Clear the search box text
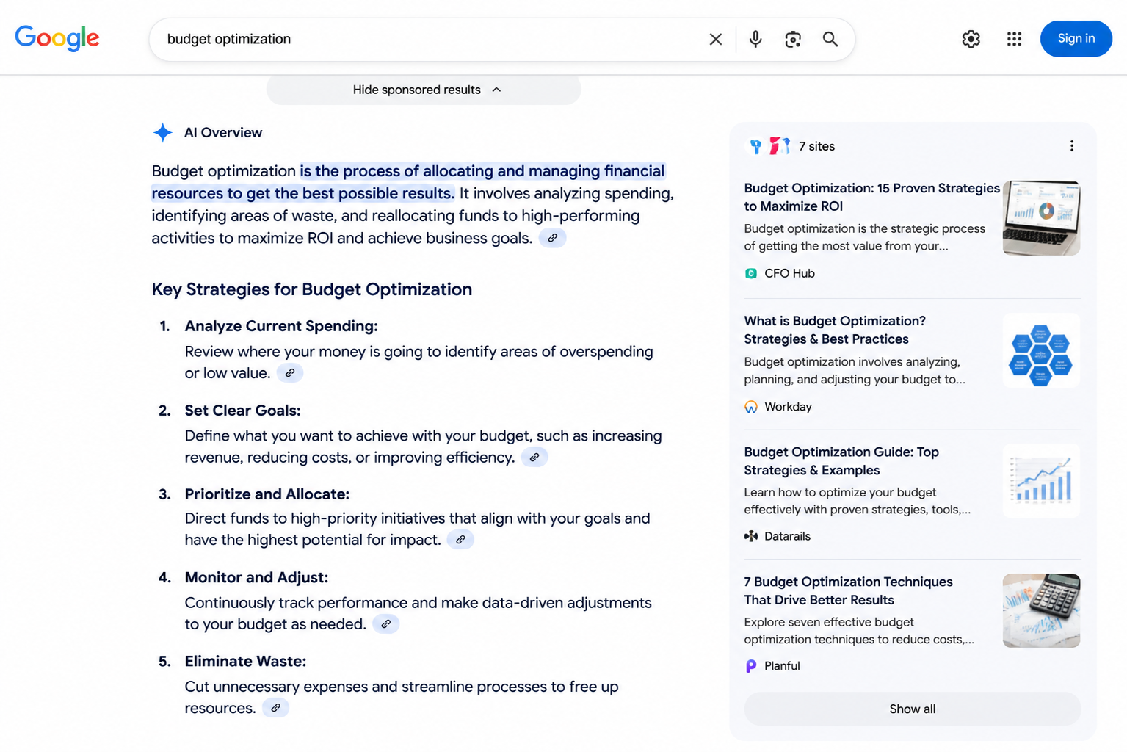 point(716,39)
